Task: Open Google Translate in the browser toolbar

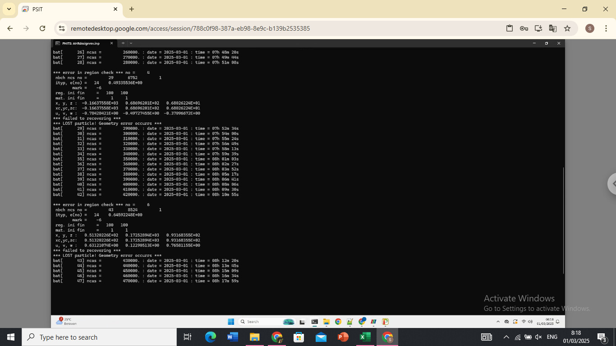Action: coord(552,28)
